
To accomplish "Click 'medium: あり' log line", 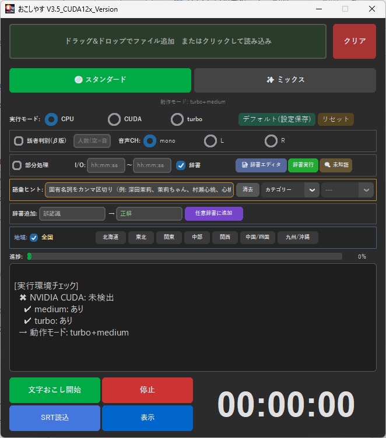I will pos(54,309).
